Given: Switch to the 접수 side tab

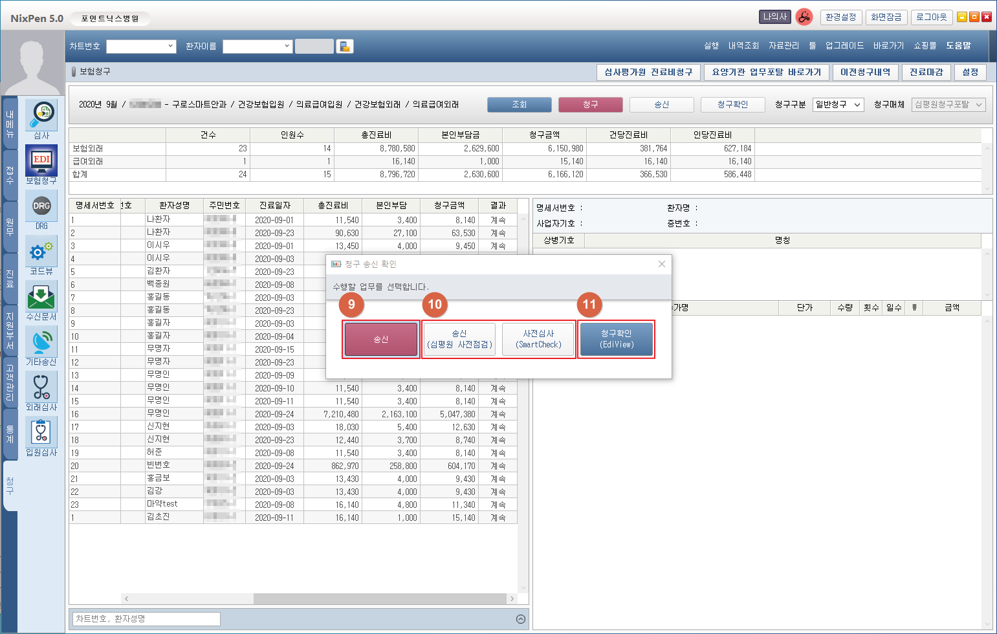Looking at the screenshot, I should [10, 175].
